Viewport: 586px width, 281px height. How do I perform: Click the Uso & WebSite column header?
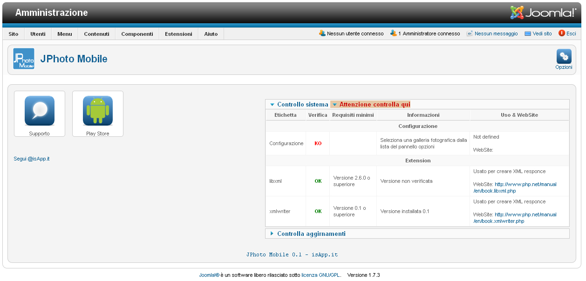(x=519, y=115)
